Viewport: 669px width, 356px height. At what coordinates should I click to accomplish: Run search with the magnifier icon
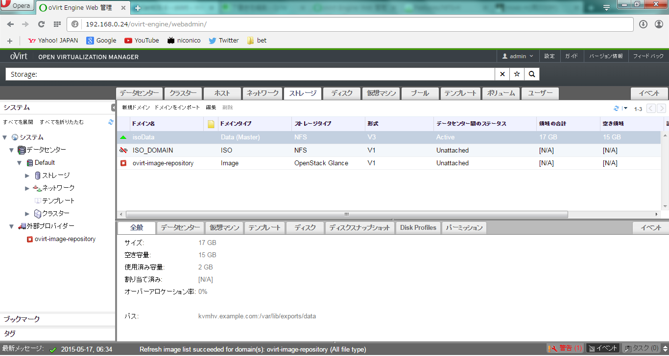(532, 74)
